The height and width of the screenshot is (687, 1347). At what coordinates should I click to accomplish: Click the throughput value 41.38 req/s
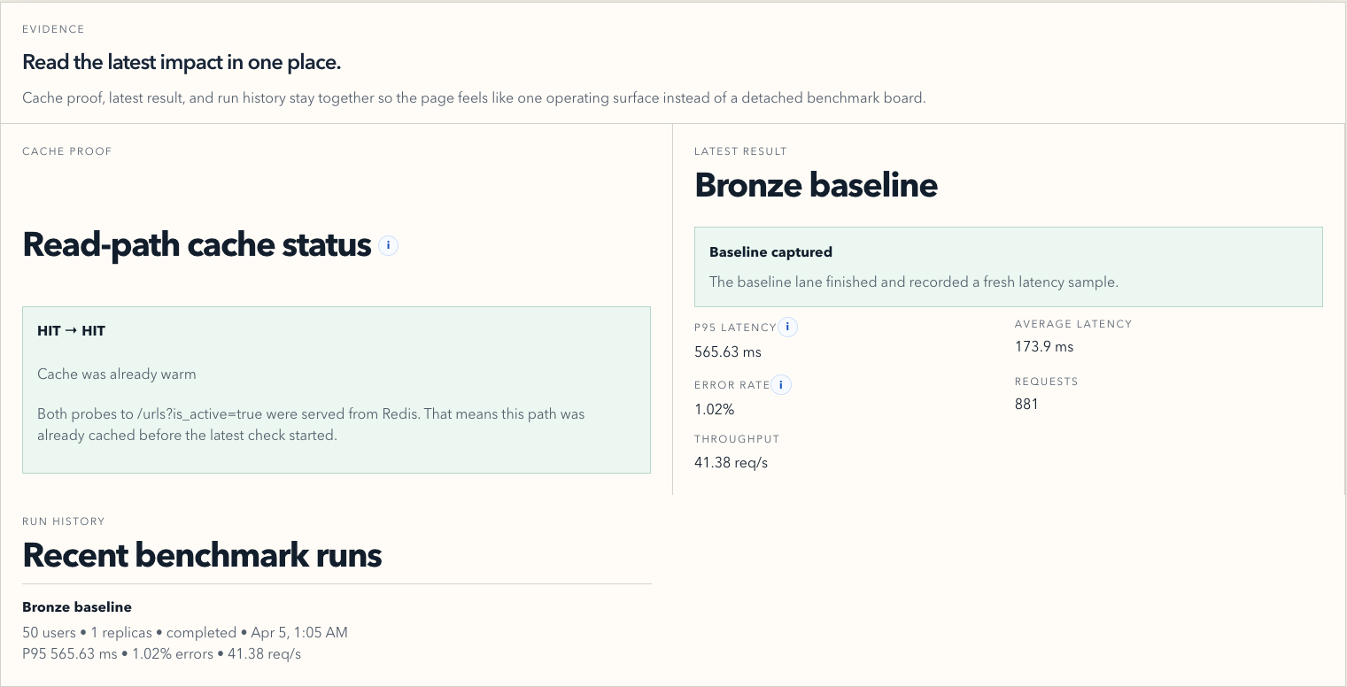pos(732,462)
